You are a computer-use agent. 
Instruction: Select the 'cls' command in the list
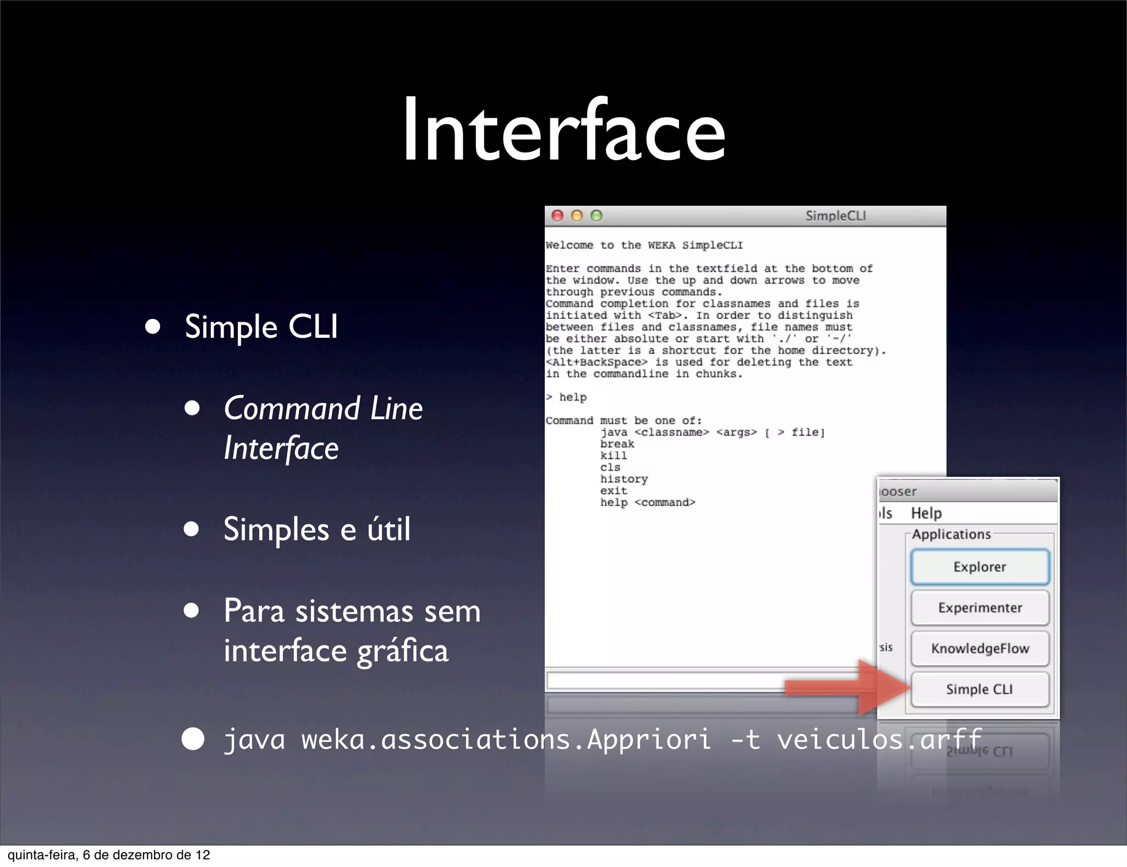610,468
